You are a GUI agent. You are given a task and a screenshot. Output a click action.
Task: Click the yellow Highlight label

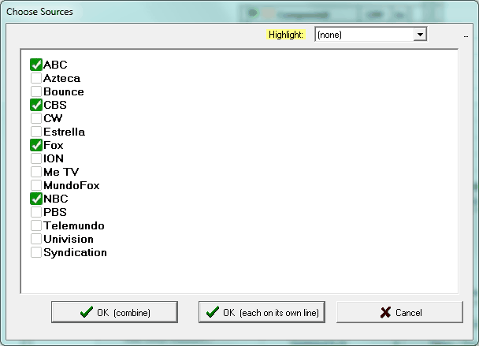click(286, 35)
